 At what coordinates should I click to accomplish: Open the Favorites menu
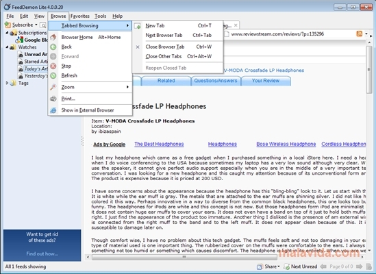tap(80, 16)
